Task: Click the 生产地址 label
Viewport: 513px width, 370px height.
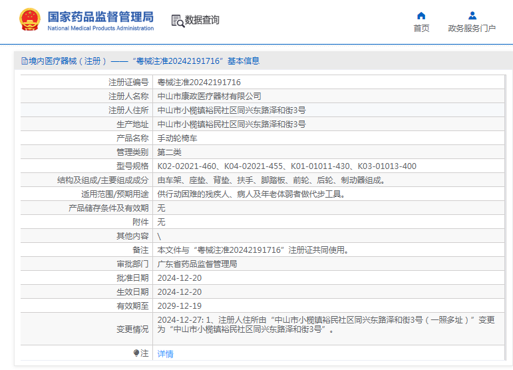Action: 132,124
